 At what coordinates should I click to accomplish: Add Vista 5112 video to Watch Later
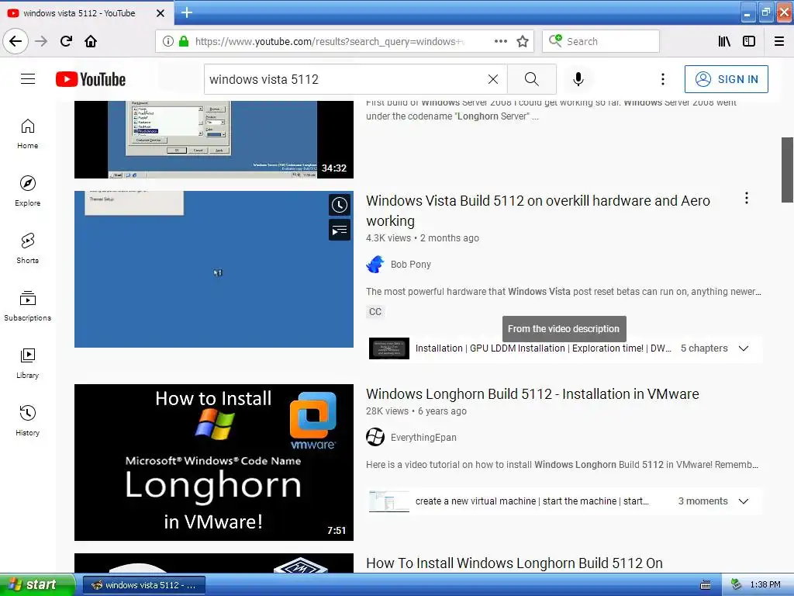click(340, 205)
